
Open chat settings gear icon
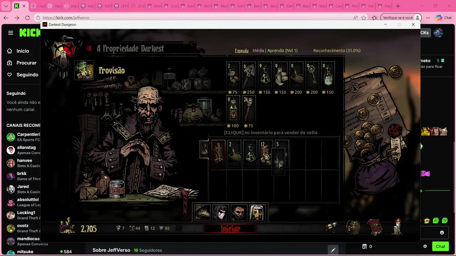tap(425, 246)
